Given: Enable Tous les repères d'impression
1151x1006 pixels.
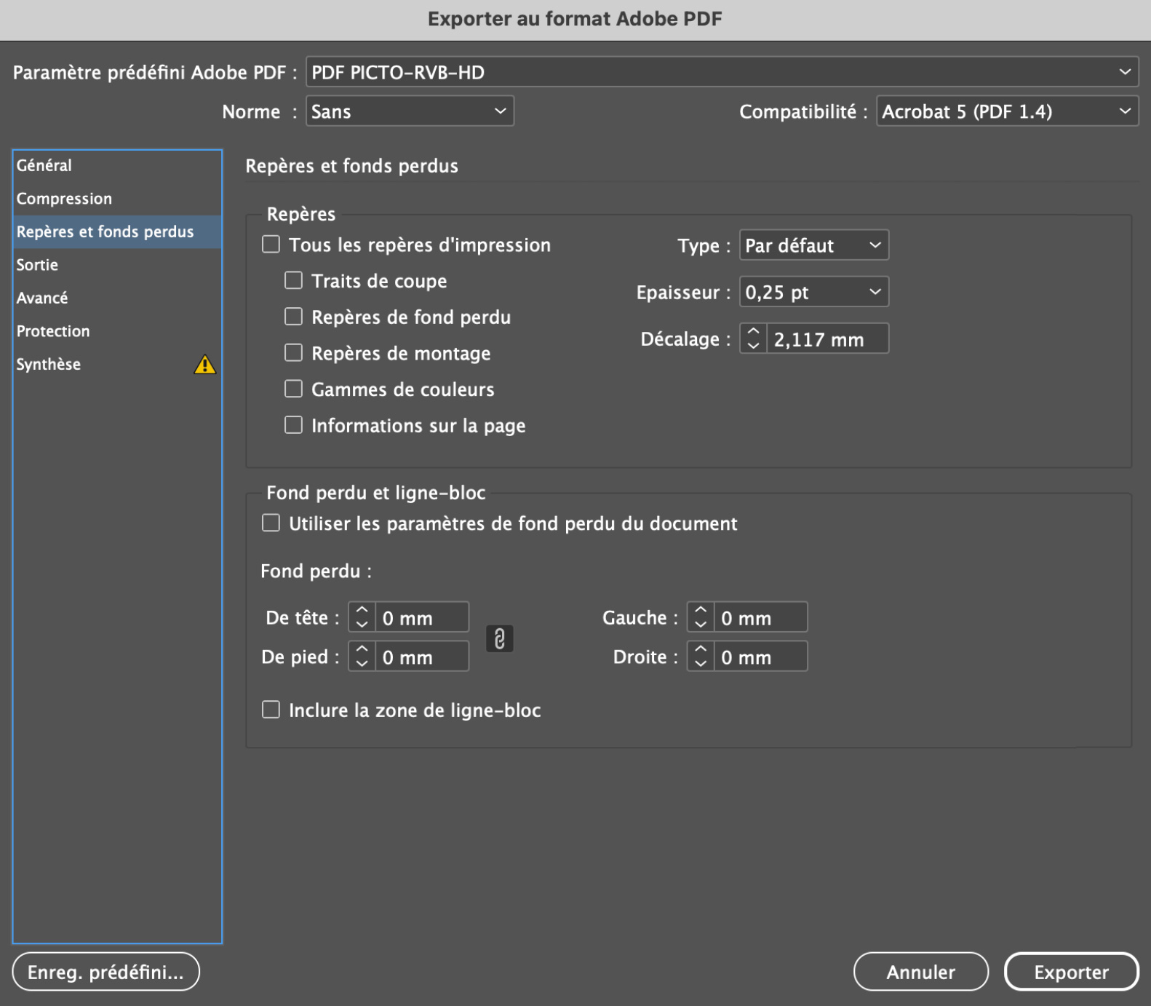Looking at the screenshot, I should click(x=271, y=245).
